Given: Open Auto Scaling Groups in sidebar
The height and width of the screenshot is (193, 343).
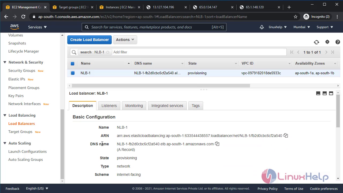Looking at the screenshot, I should coord(25,159).
